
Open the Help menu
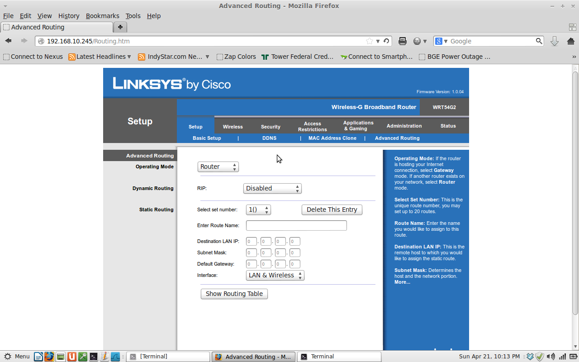click(x=154, y=16)
